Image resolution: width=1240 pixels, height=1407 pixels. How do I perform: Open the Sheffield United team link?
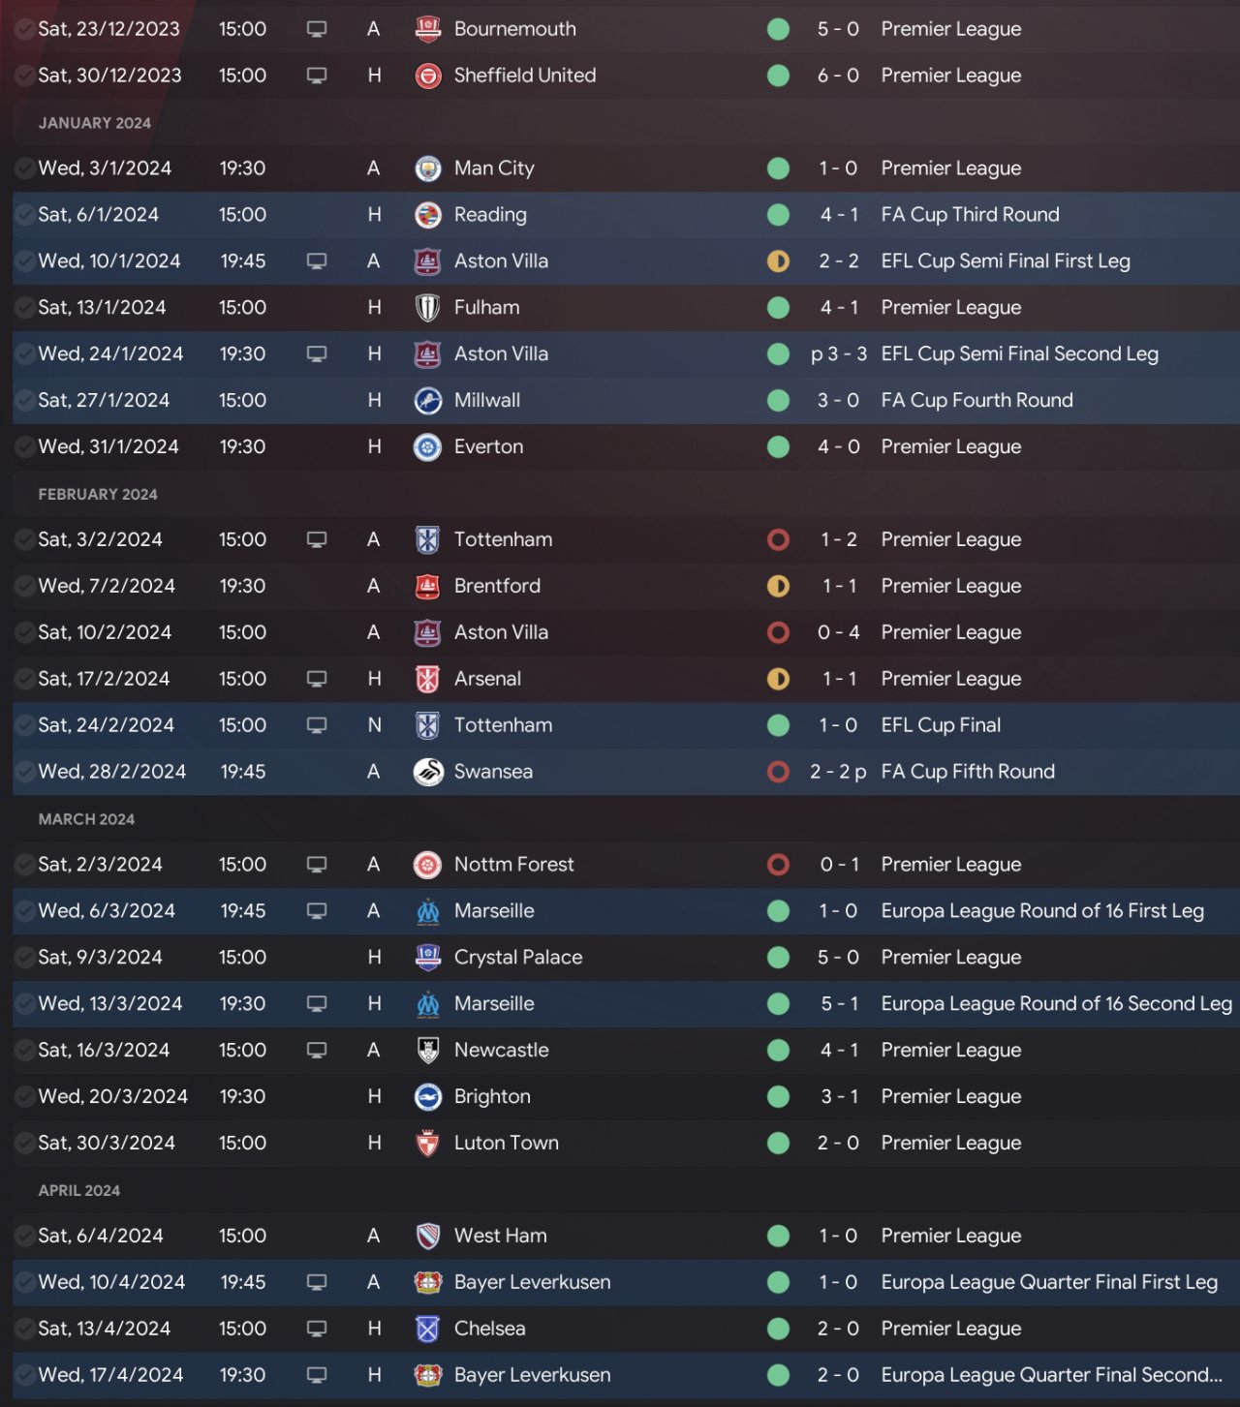525,76
